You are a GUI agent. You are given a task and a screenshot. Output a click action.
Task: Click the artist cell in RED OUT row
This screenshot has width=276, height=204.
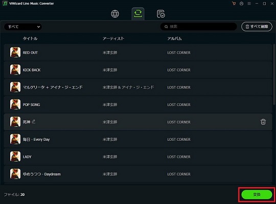click(110, 53)
